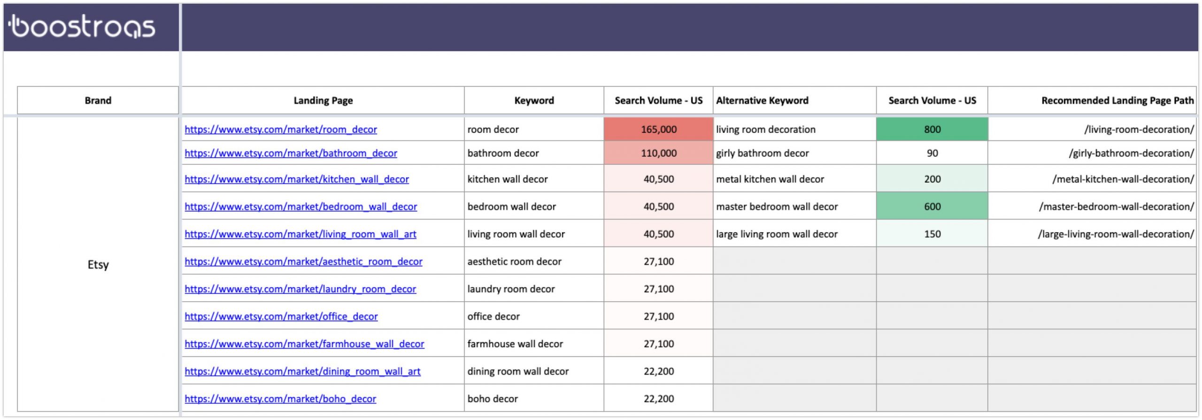The height and width of the screenshot is (420, 1202).
Task: Select the Keyword column header
Action: (x=534, y=100)
